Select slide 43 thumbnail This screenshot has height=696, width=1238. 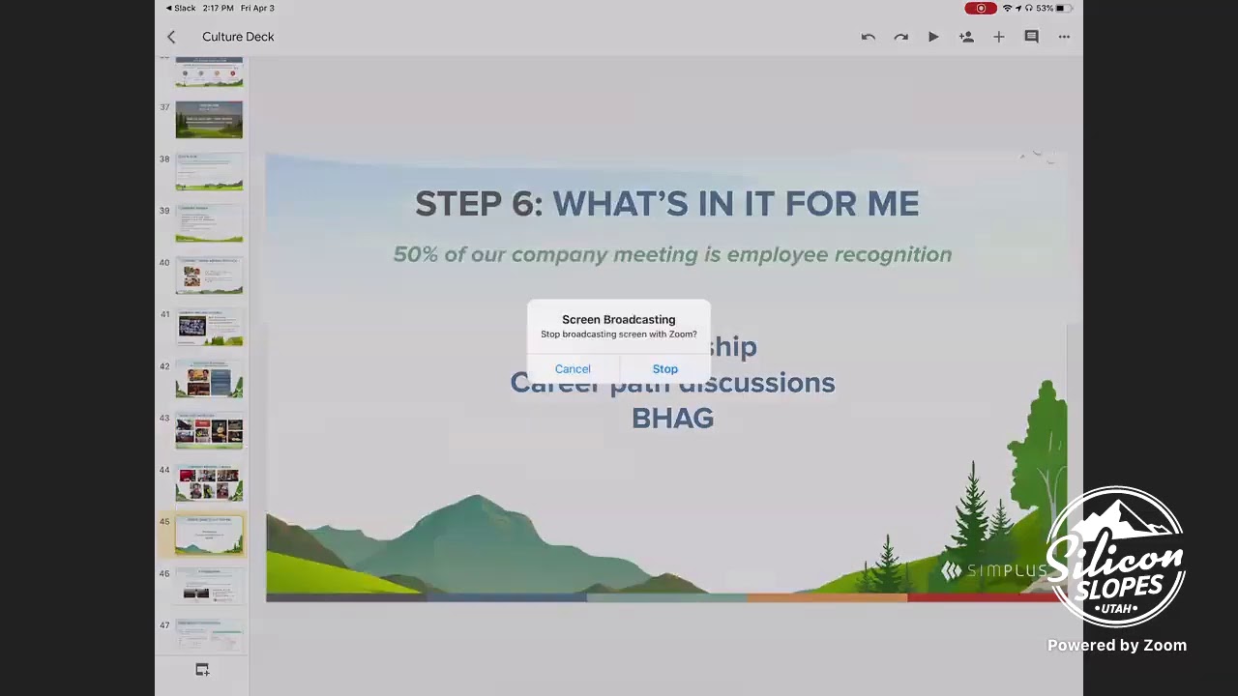209,430
